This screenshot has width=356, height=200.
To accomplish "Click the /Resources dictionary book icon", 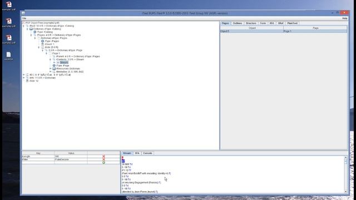I will (54, 69).
